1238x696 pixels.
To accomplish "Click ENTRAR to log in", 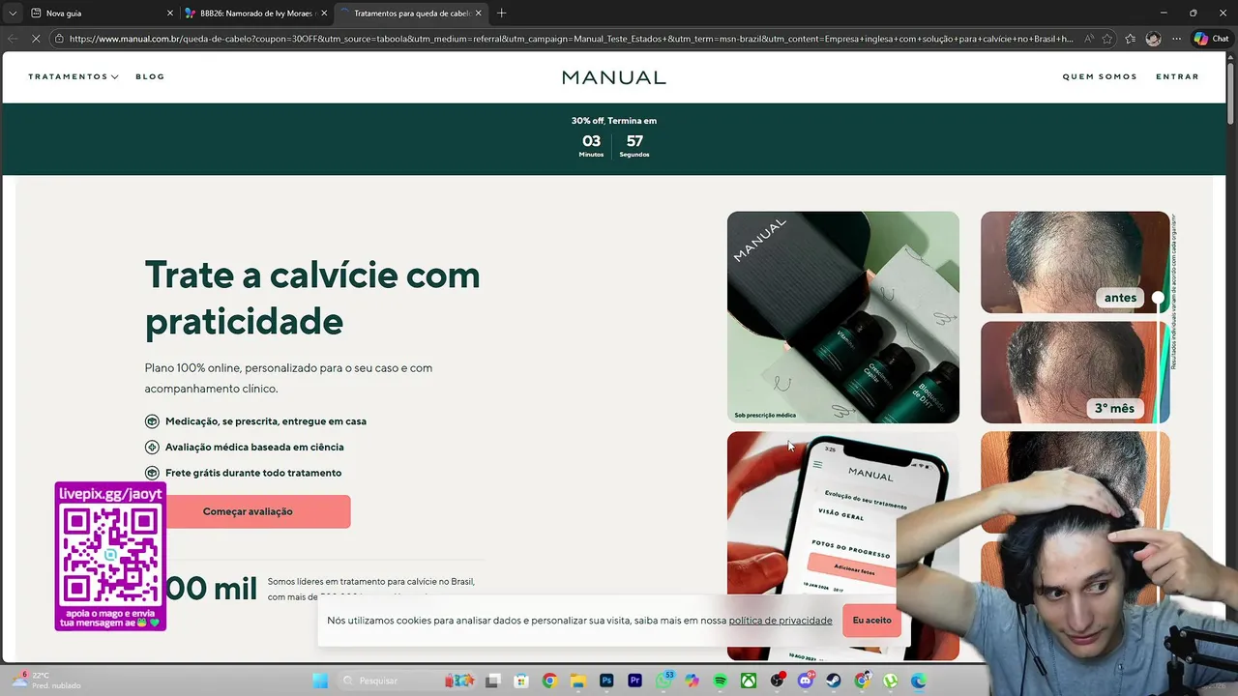I will coord(1177,76).
